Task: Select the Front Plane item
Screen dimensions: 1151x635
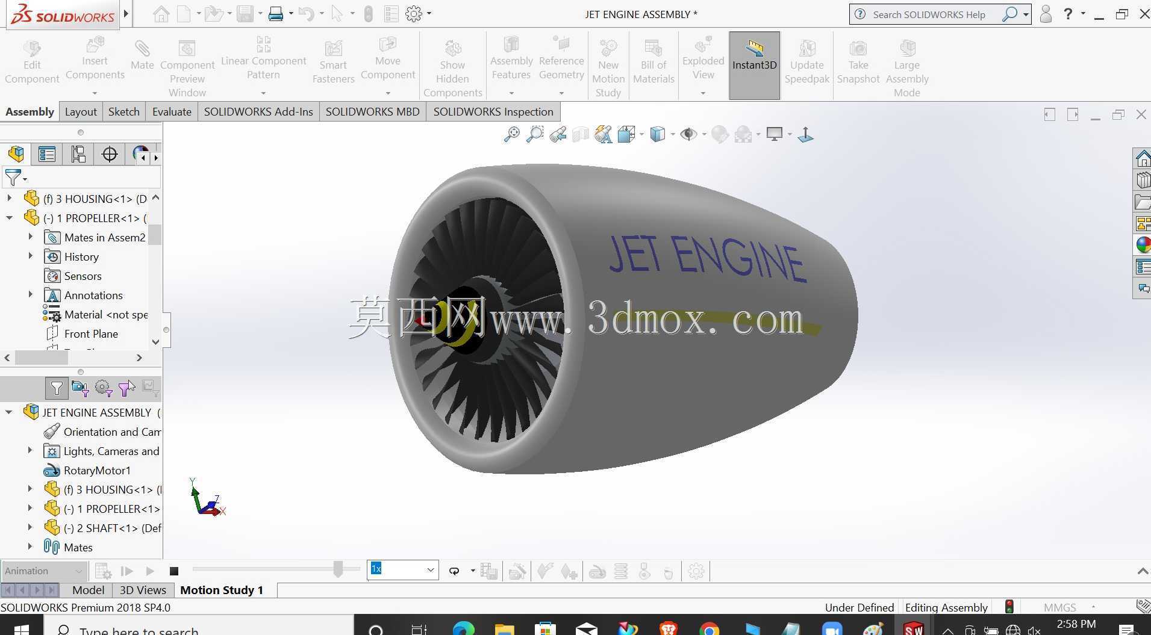Action: 90,333
